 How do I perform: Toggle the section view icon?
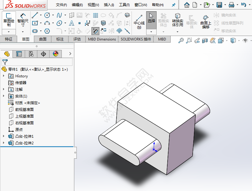205,40
